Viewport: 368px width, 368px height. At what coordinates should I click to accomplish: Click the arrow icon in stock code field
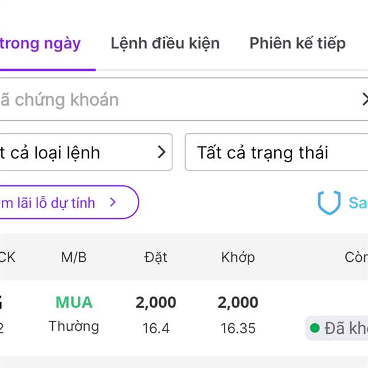(364, 99)
